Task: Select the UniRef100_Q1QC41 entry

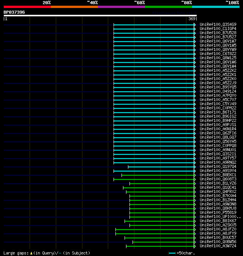Action: tap(218, 187)
